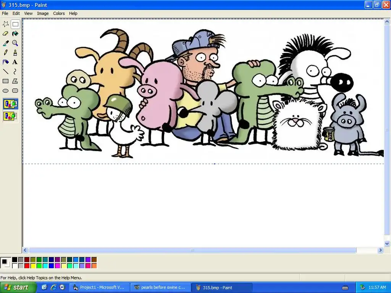
Task: Click the horizontal scrollbar left arrow
Action: [25, 250]
